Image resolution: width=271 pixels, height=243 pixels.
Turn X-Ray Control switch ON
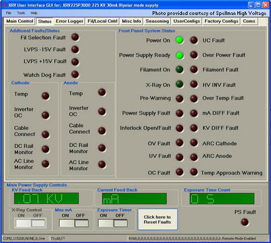tap(23, 223)
